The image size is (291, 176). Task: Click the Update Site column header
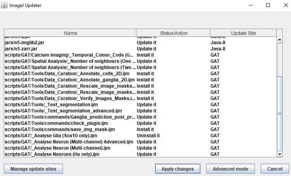click(243, 33)
